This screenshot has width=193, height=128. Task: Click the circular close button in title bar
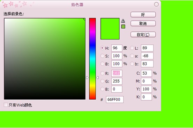pos(156,5)
